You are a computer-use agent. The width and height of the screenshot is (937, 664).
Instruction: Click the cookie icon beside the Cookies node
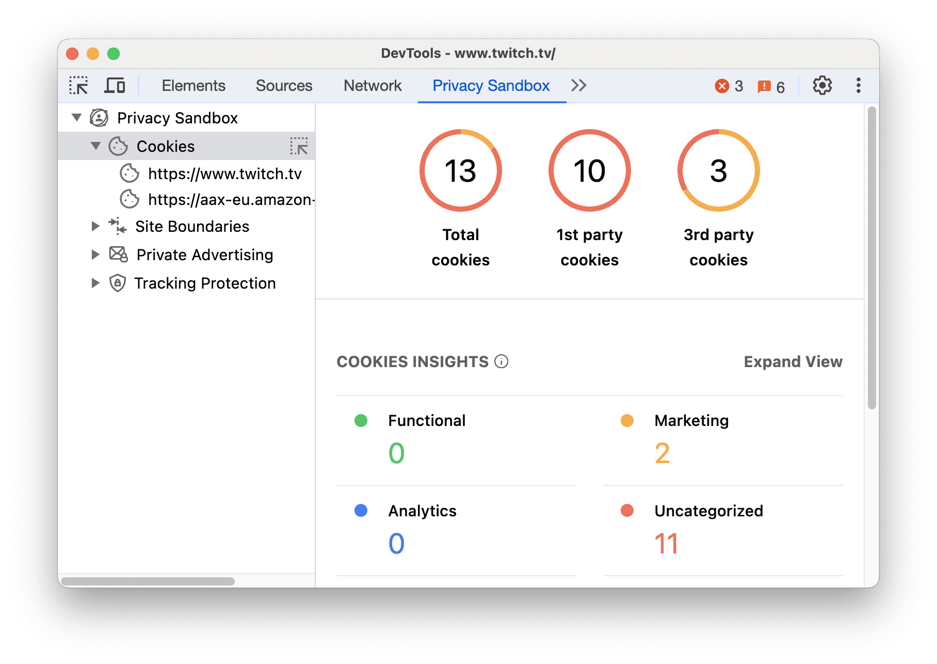coord(119,146)
